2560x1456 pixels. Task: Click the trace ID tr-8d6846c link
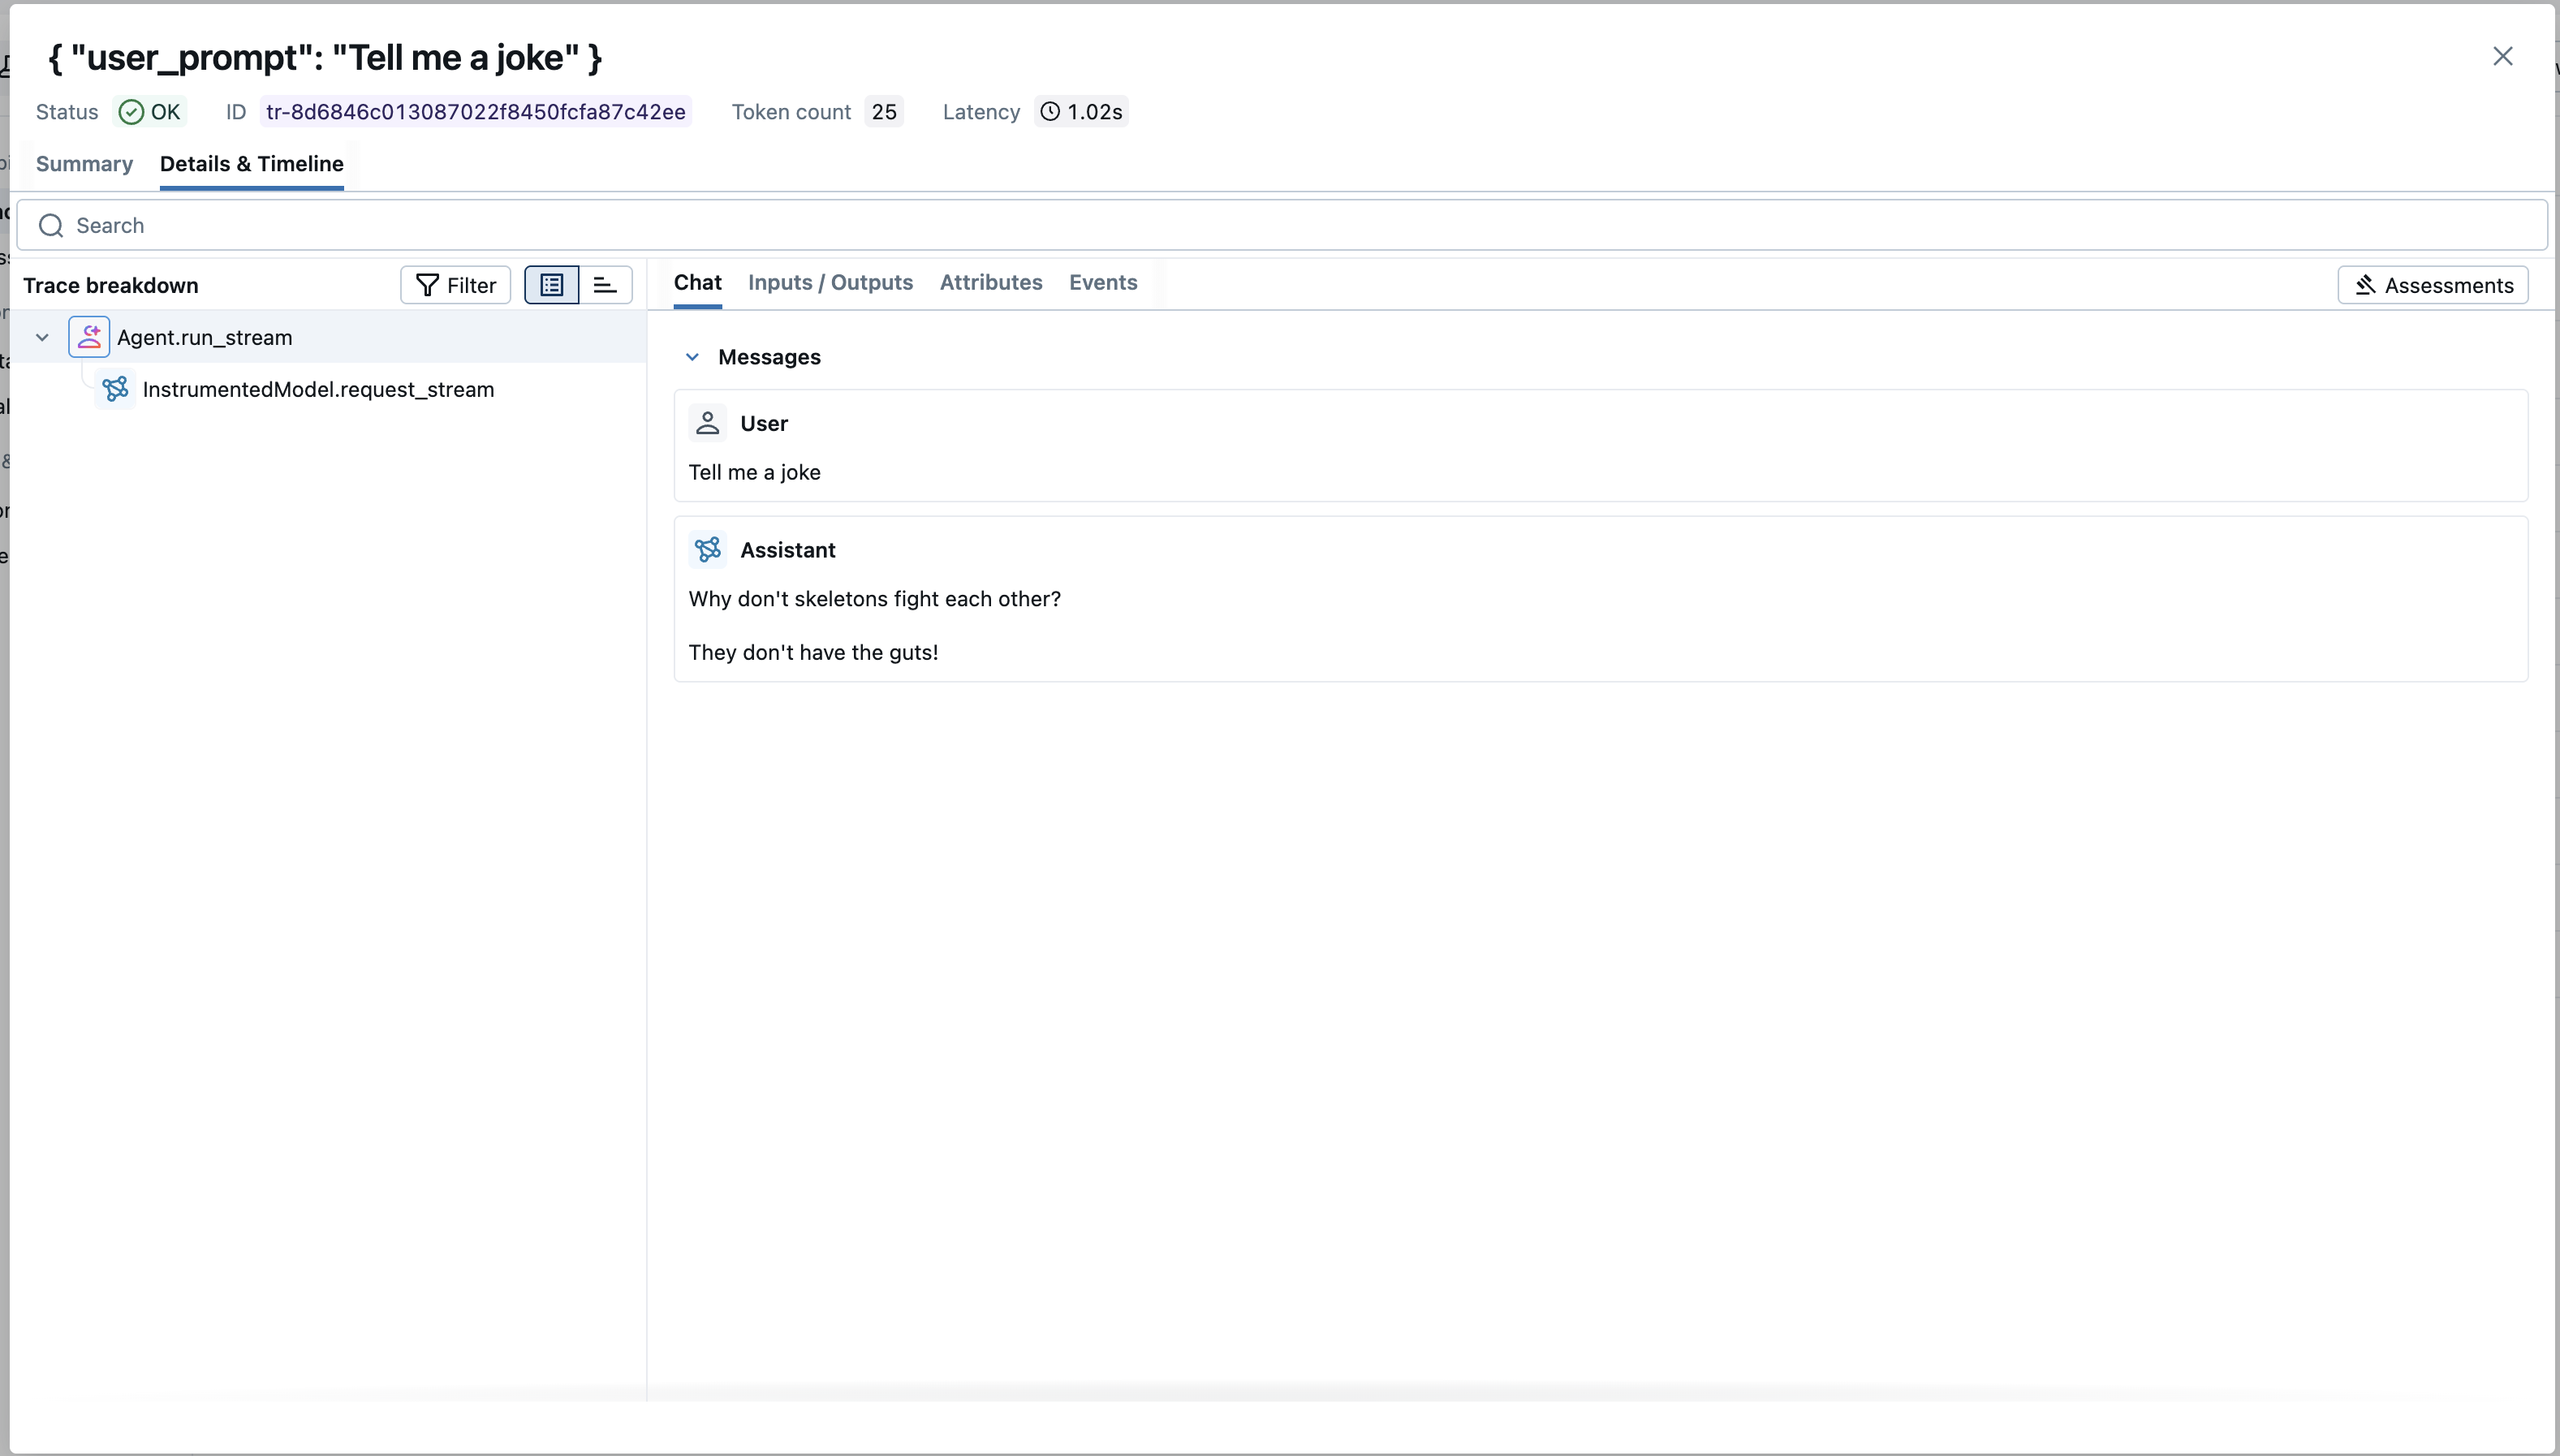tap(473, 112)
